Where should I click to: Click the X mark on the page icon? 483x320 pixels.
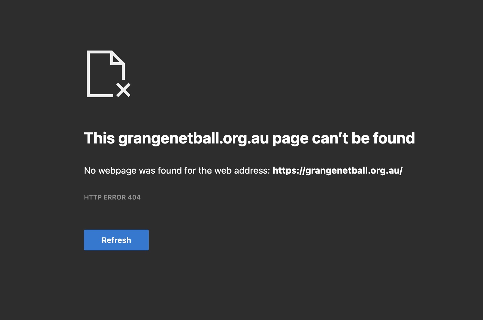[124, 90]
